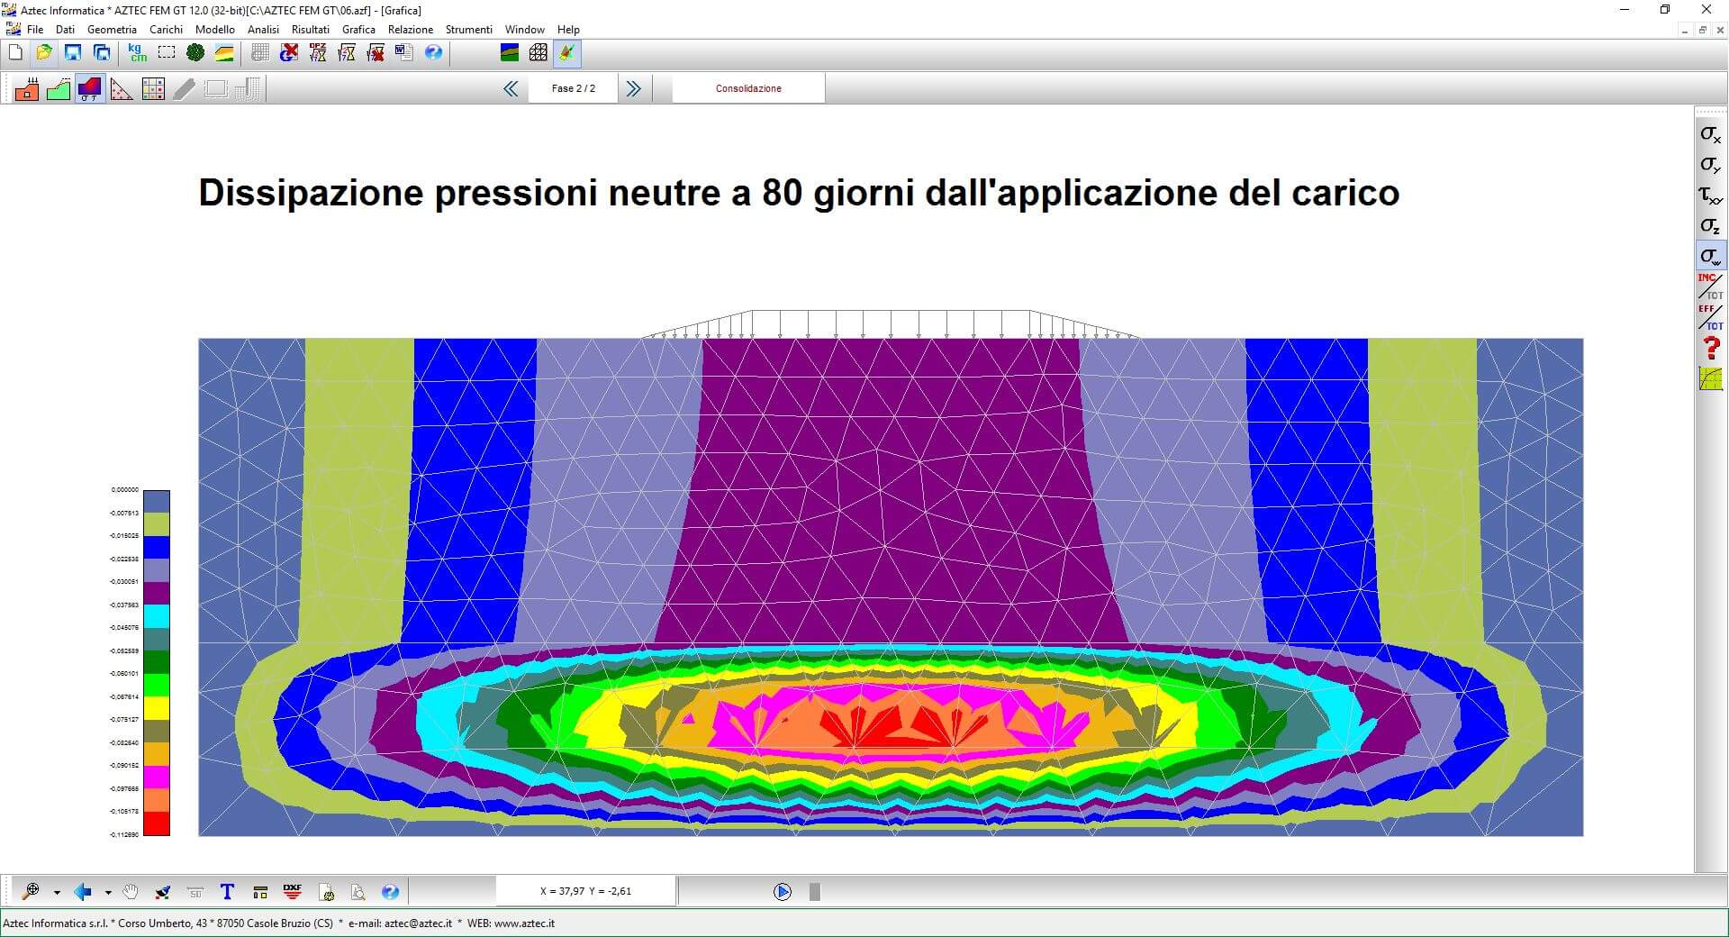Select the pan hand tool
Image resolution: width=1729 pixels, height=937 pixels.
[131, 892]
